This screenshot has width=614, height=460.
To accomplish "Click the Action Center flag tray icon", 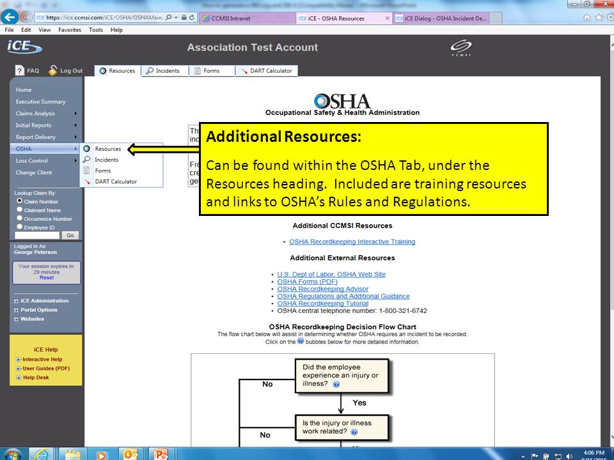I will 535,456.
